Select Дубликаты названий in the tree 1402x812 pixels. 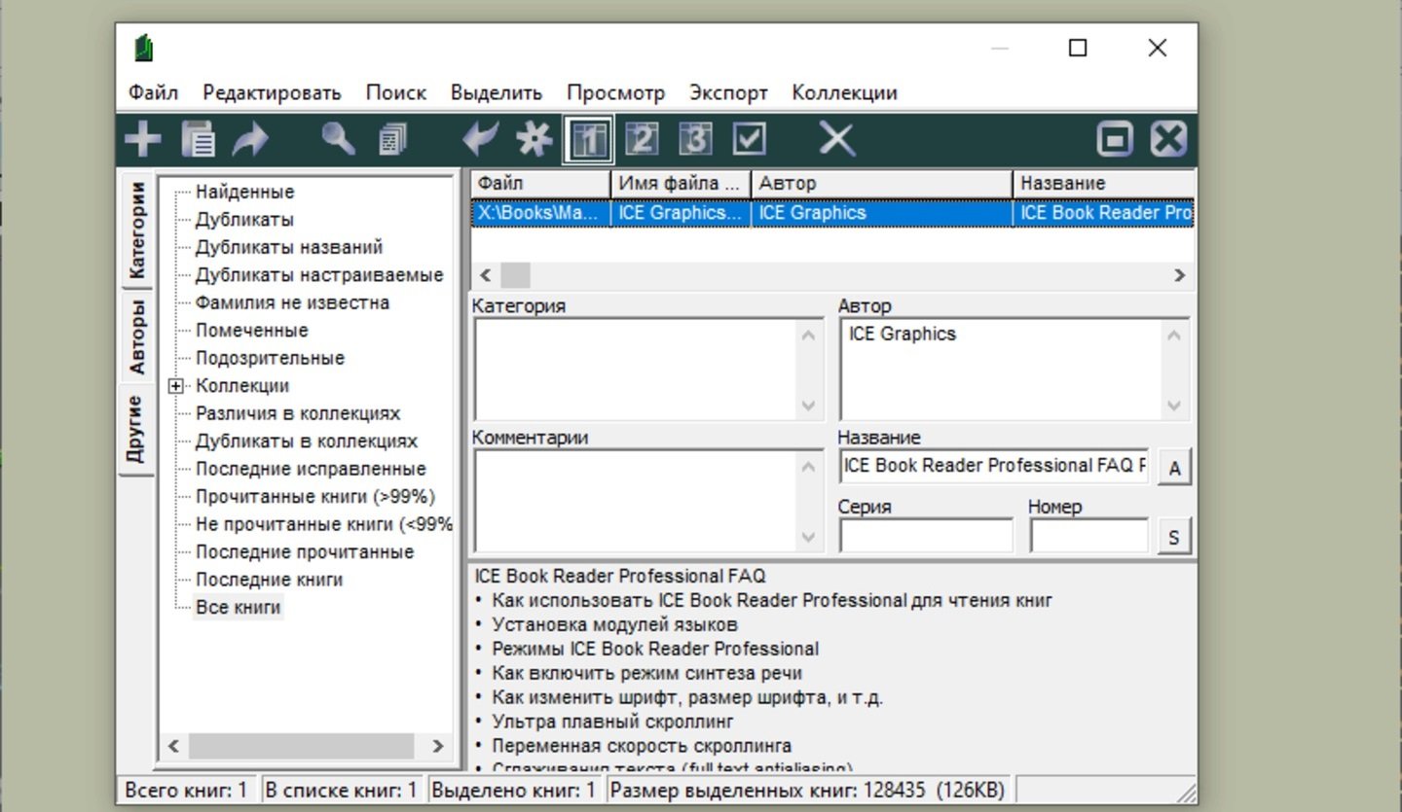(288, 247)
